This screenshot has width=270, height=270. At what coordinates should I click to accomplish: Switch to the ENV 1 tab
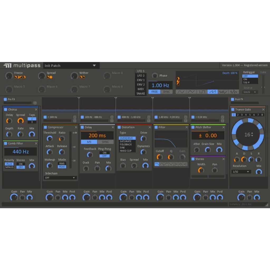click(141, 80)
